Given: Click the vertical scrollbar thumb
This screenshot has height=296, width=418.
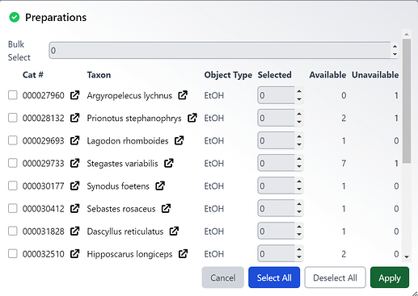Looking at the screenshot, I should [407, 101].
